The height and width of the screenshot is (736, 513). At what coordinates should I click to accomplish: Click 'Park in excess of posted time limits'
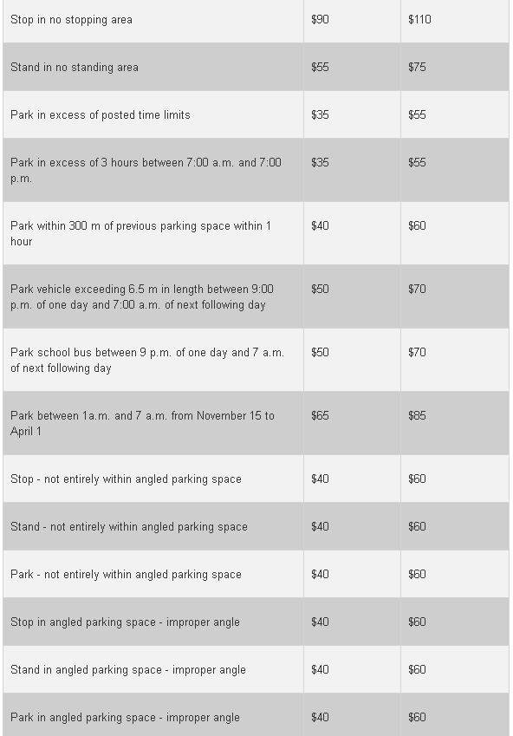point(100,115)
